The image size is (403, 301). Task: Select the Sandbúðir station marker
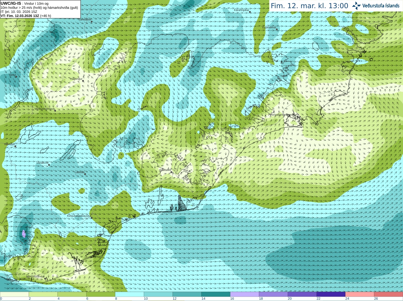click(92, 21)
